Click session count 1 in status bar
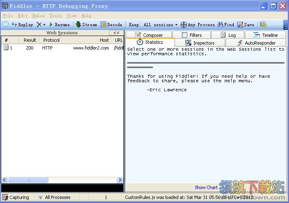Screen dimensions: 289x203 pyautogui.click(x=106, y=197)
